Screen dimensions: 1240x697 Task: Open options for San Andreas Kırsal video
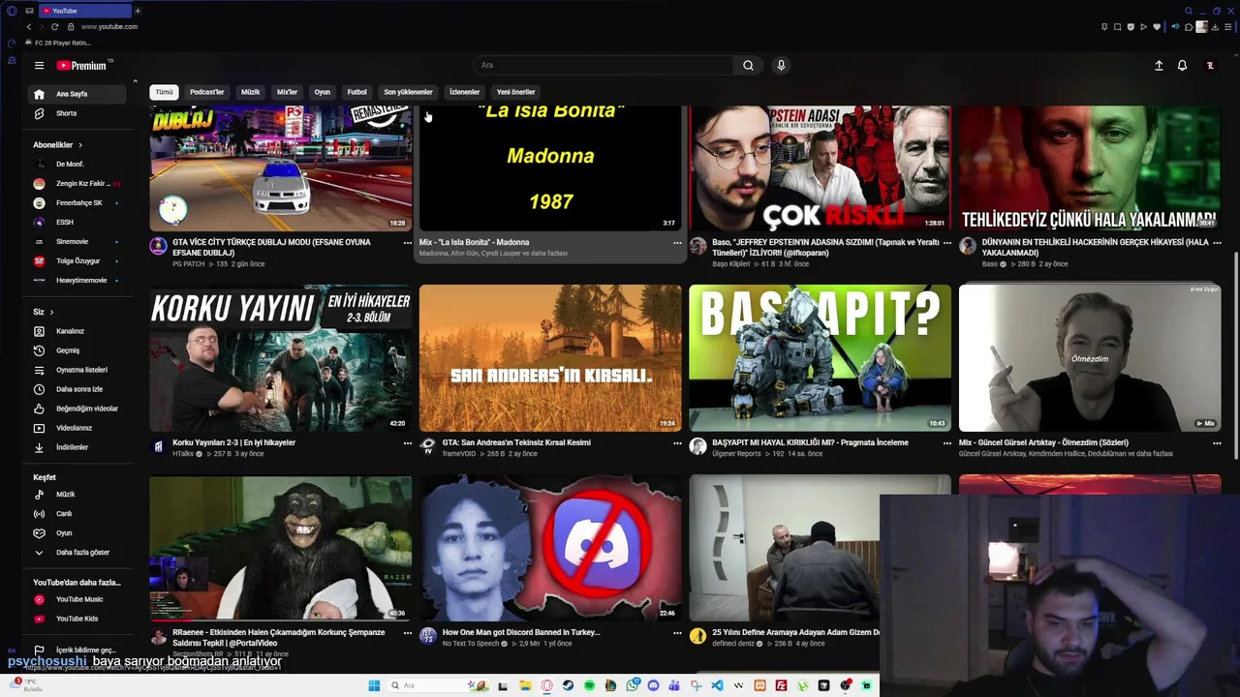click(677, 443)
